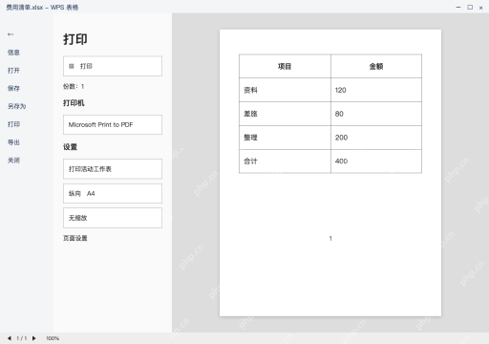Image resolution: width=489 pixels, height=344 pixels.
Task: Click the 100% zoom indicator
Action: (x=53, y=338)
